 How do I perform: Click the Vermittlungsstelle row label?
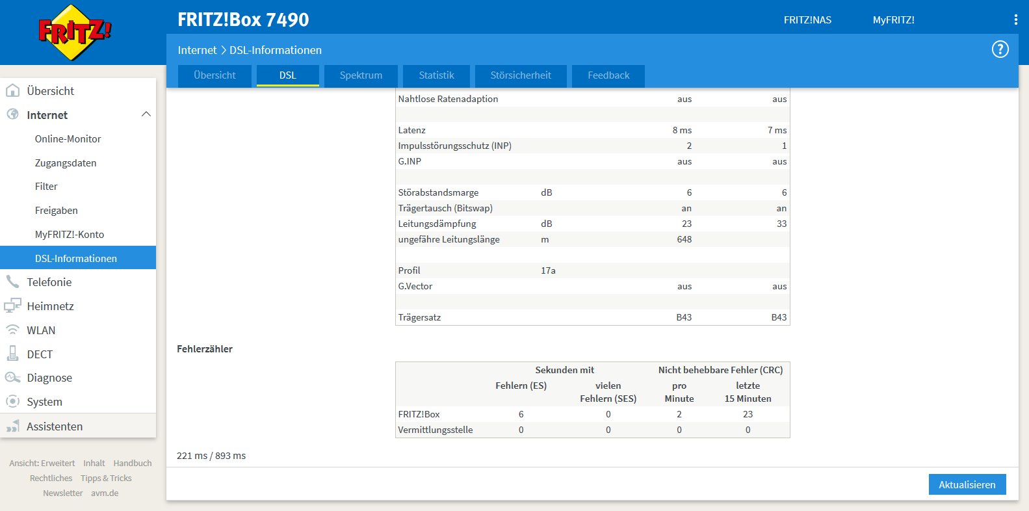tap(436, 430)
